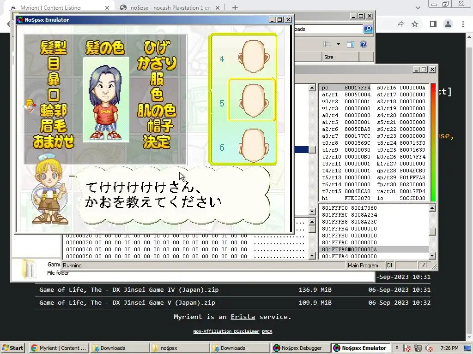The height and width of the screenshot is (354, 473).
Task: Open Game of Life DX Jinsei Game V zip
Action: click(127, 302)
